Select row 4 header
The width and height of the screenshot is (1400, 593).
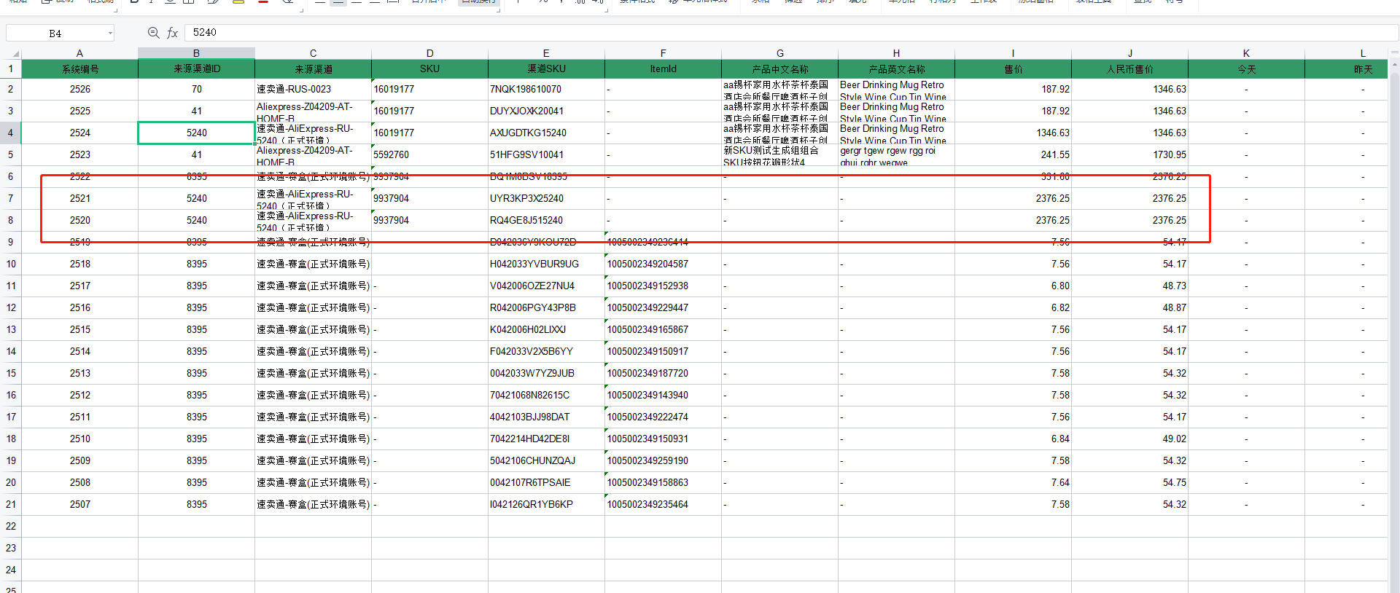(x=10, y=133)
